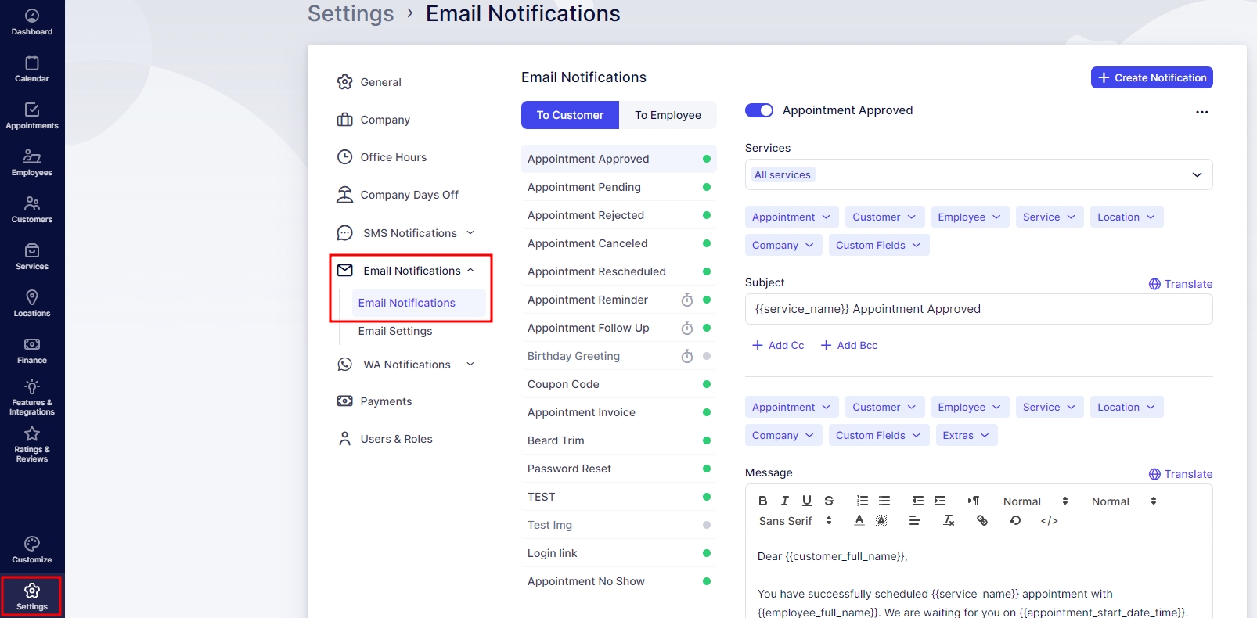Toggle status dot for Test Img
The width and height of the screenshot is (1257, 618).
coord(706,525)
